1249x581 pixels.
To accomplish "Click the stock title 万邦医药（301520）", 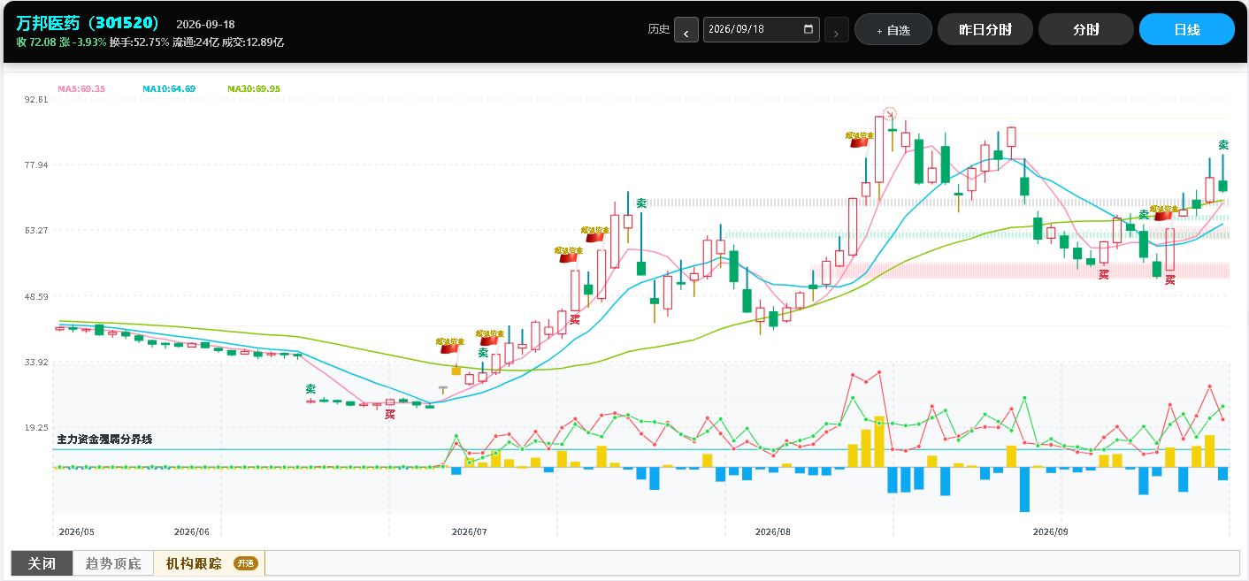I will coord(88,23).
